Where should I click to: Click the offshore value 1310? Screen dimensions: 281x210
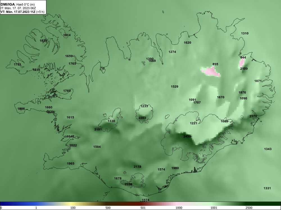click(x=245, y=33)
